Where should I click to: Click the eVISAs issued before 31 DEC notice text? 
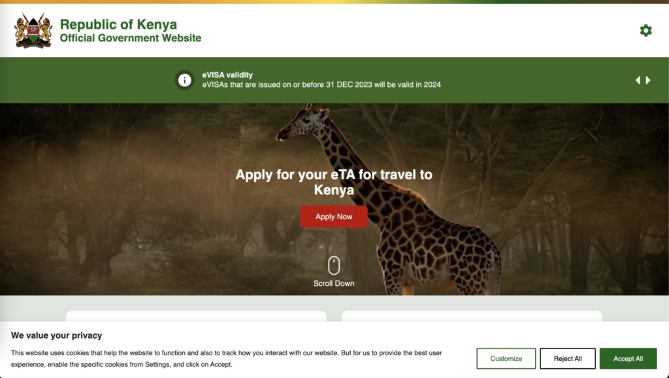pyautogui.click(x=321, y=84)
